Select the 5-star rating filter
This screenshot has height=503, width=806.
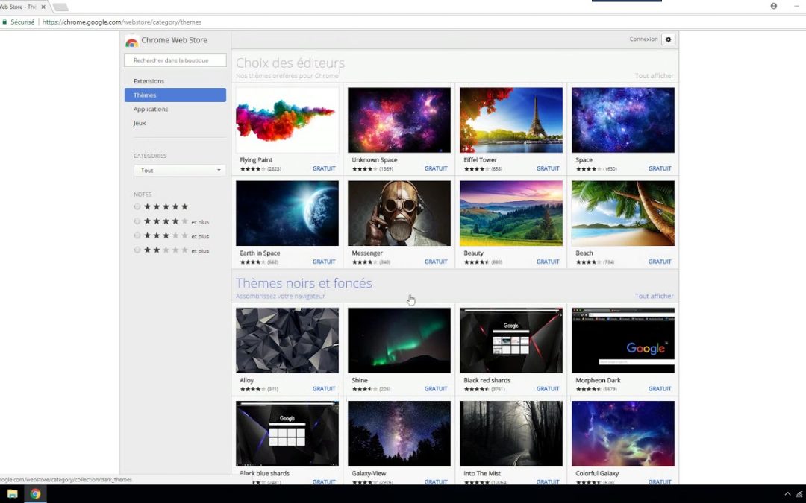pos(137,207)
